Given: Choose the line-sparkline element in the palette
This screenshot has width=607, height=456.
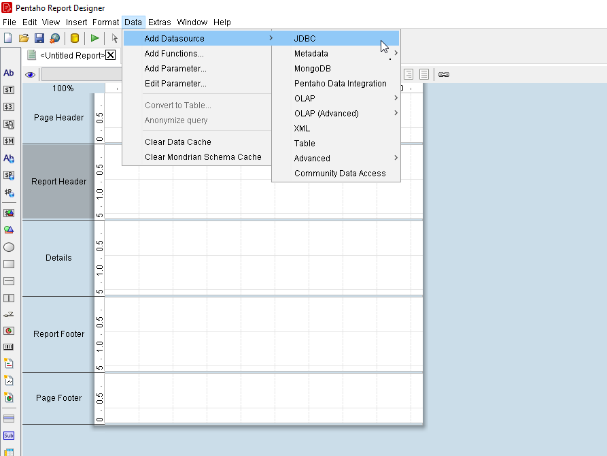Looking at the screenshot, I should pos(9,380).
